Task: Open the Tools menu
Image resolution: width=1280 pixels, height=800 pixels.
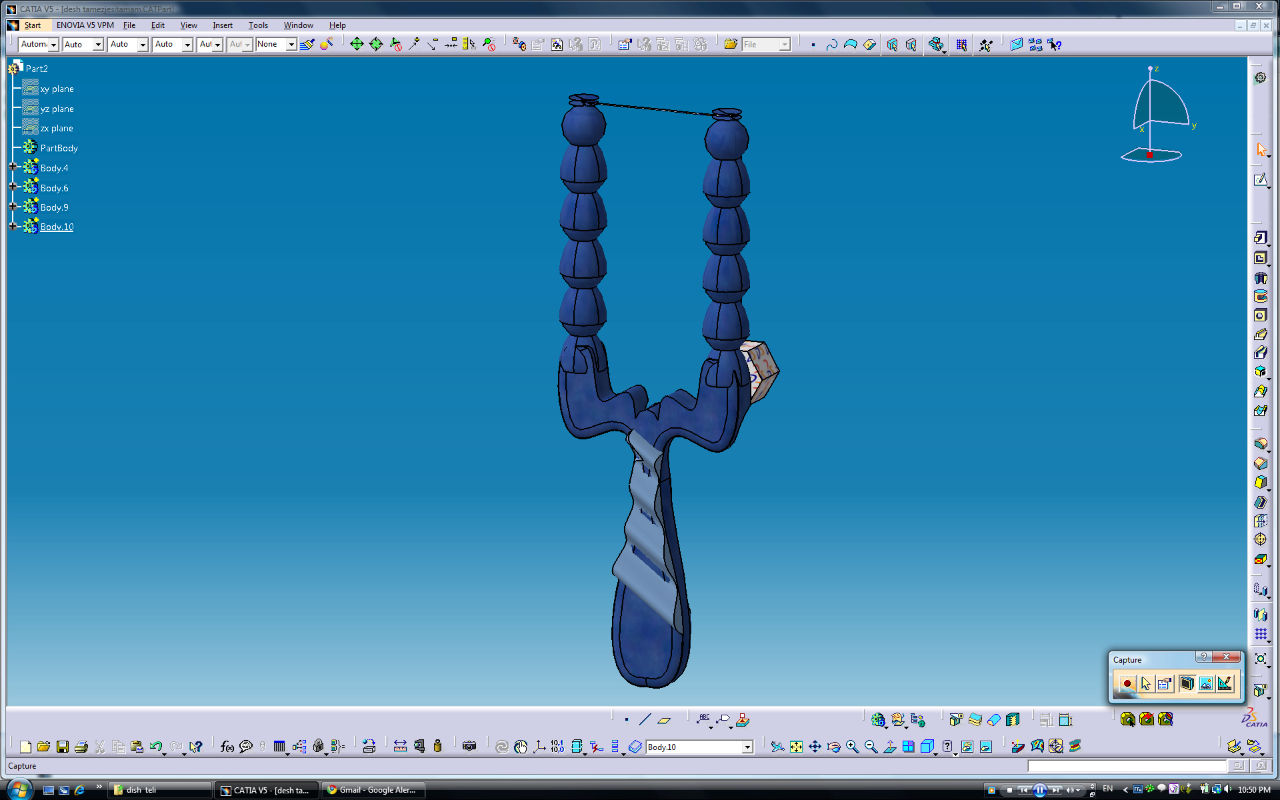Action: pyautogui.click(x=258, y=25)
